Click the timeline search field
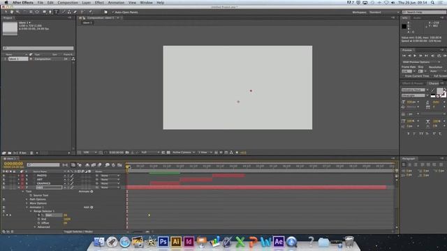This screenshot has height=251, width=447. tap(43, 165)
